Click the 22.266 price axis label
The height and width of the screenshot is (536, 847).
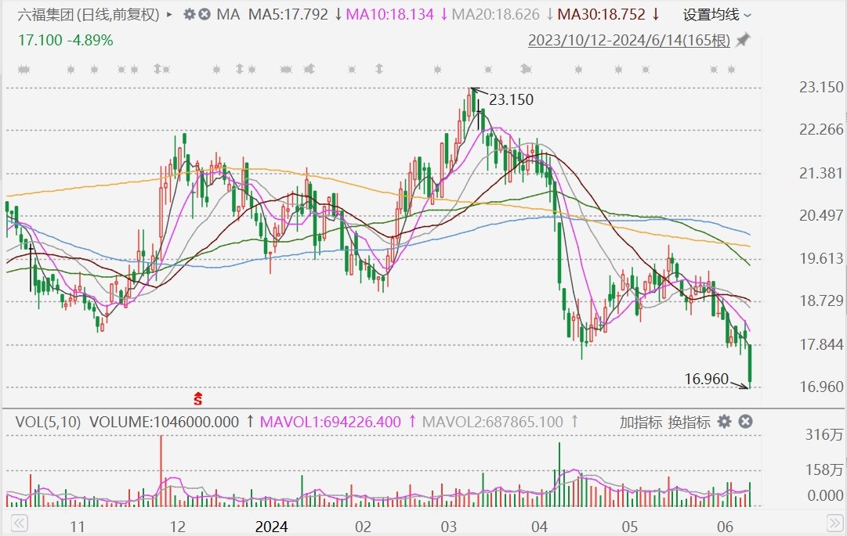821,129
